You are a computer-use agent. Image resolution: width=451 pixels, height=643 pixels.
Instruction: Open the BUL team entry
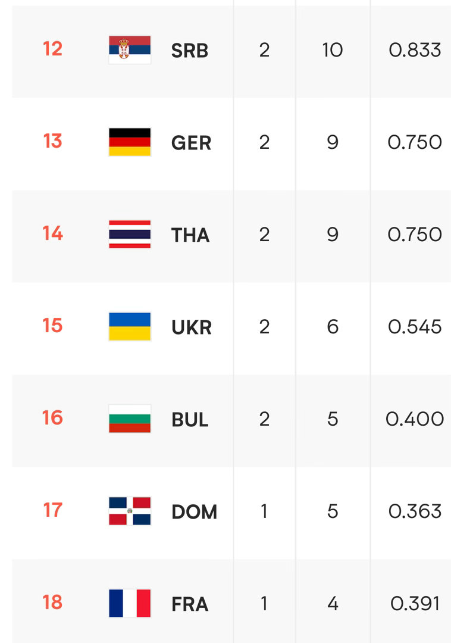pyautogui.click(x=190, y=420)
